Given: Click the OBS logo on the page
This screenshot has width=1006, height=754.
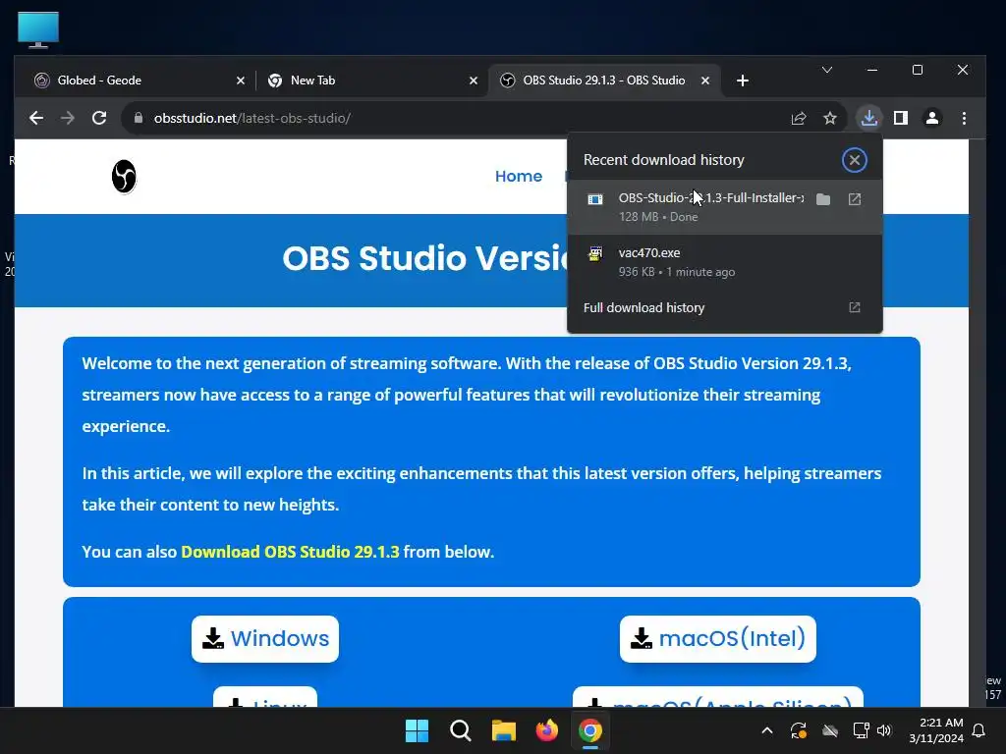Looking at the screenshot, I should pos(124,177).
